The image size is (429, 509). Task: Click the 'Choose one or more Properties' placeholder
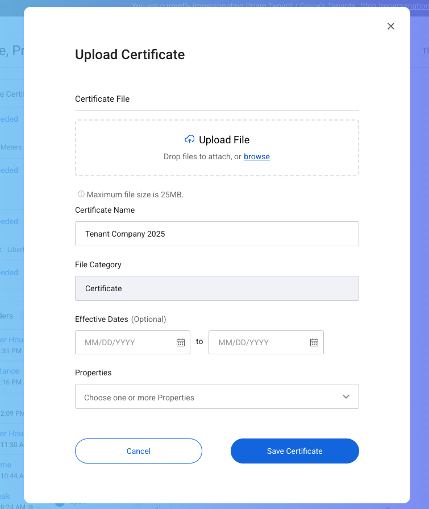point(139,398)
